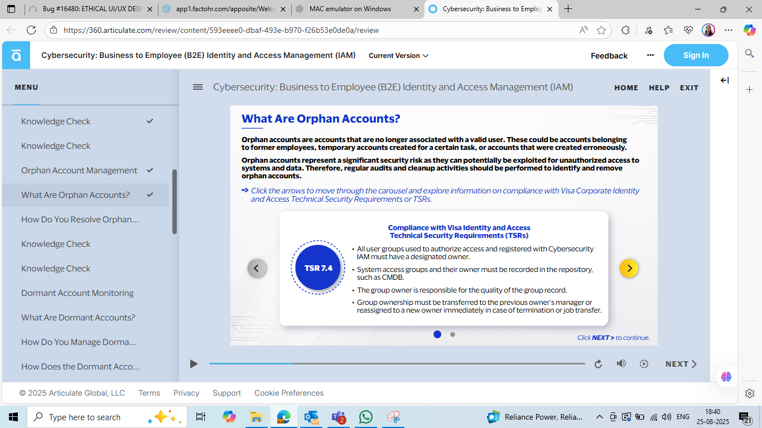Click the NEXT button in the player
This screenshot has width=762, height=428.
[681, 364]
